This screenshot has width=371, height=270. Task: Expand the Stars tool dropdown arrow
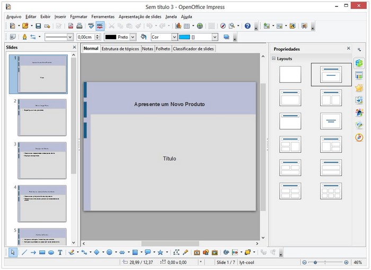(x=167, y=253)
